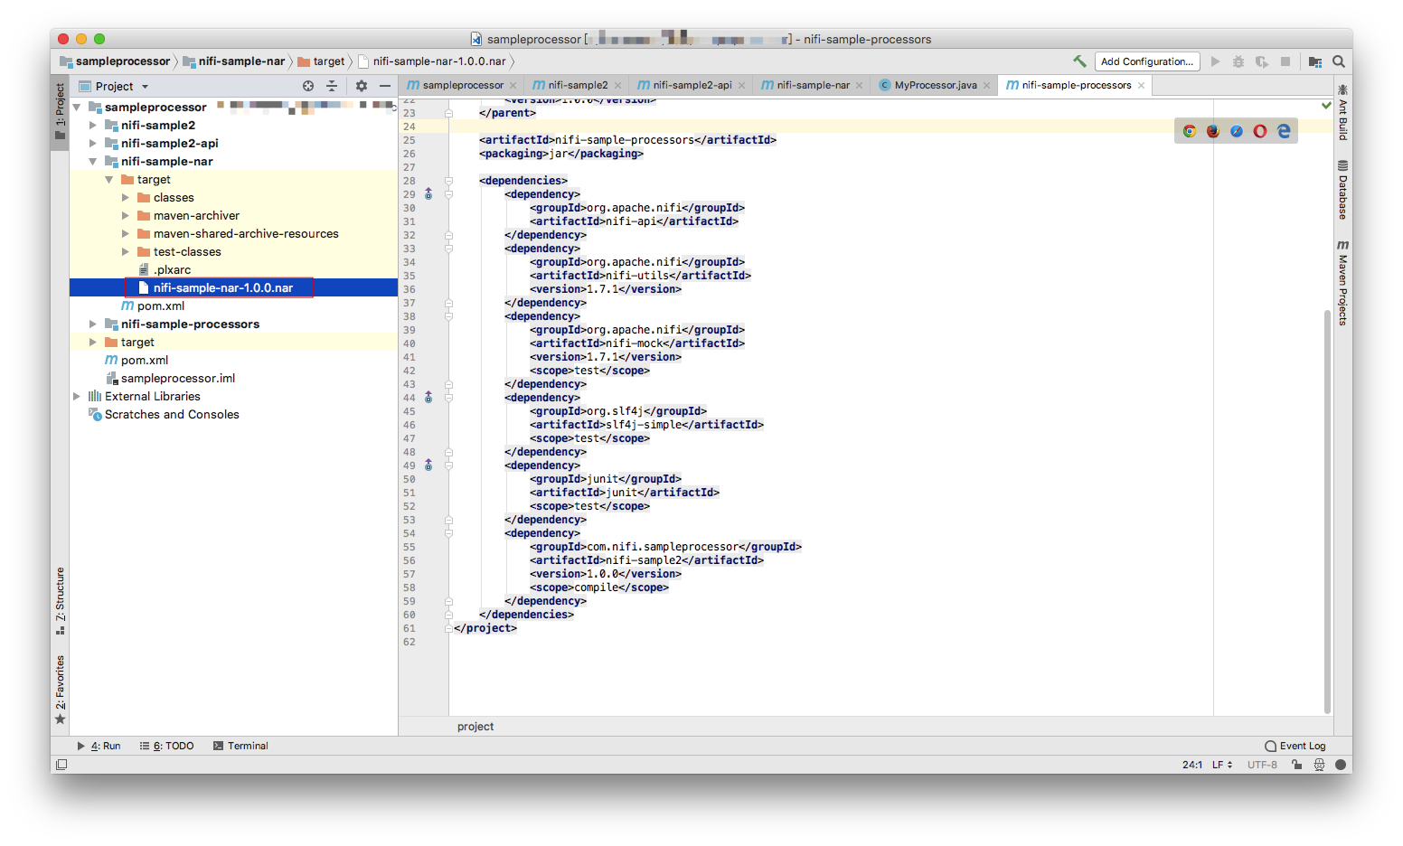Click the Search Everywhere magnifier icon
Image resolution: width=1403 pixels, height=846 pixels.
(1339, 61)
